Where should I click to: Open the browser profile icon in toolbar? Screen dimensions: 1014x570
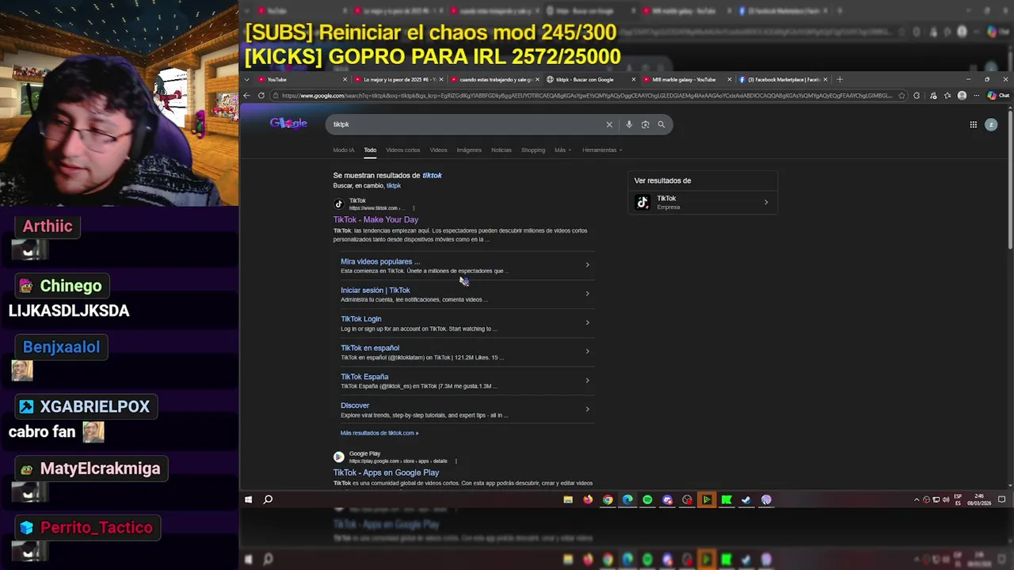coord(962,96)
